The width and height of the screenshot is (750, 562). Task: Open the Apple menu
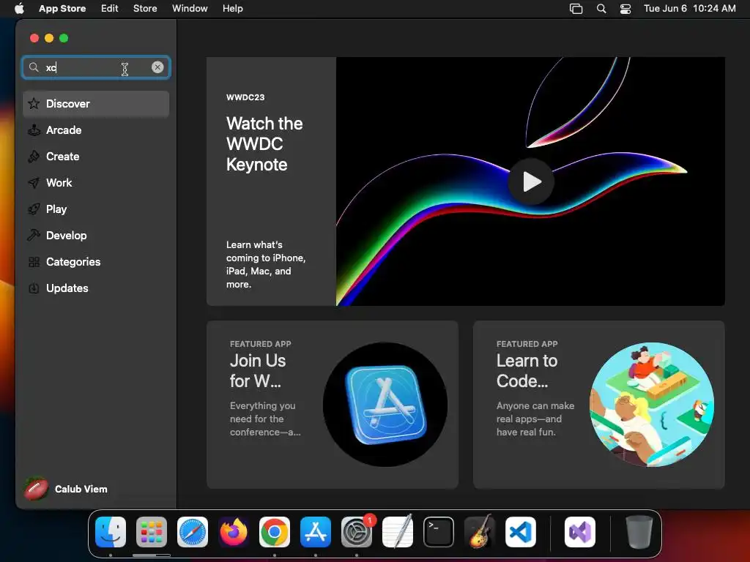(19, 8)
